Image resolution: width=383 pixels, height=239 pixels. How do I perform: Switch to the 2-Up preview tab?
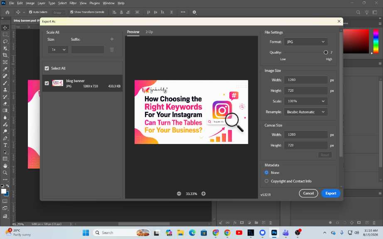pos(149,32)
